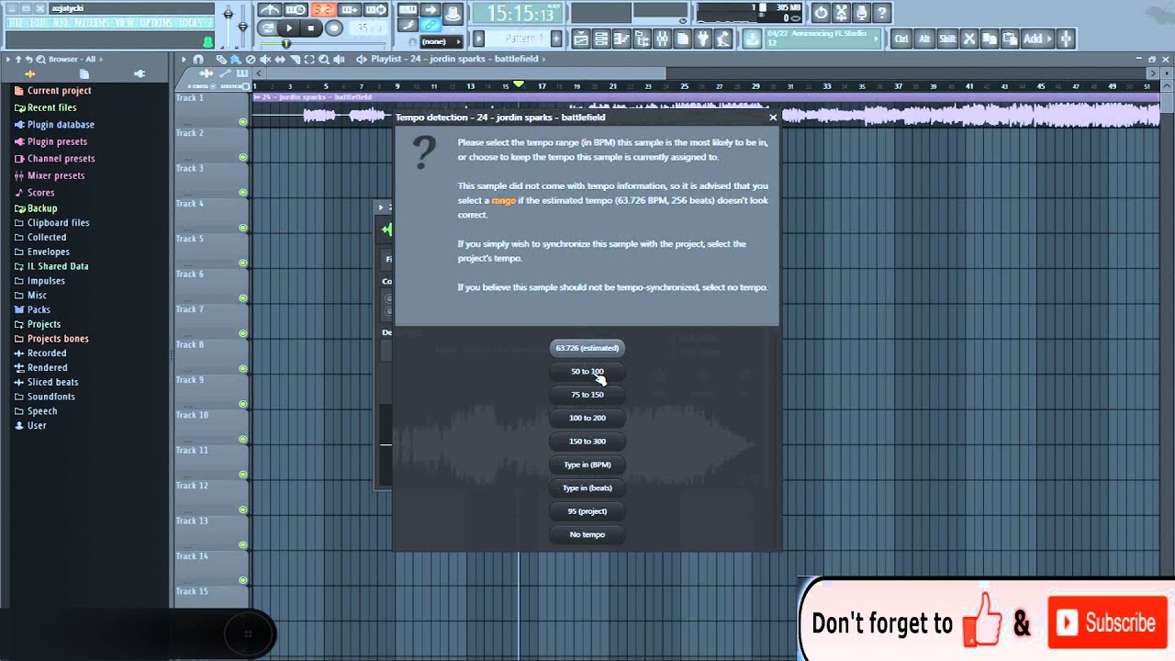
Task: Open the Playlist options menu arrow
Action: (x=183, y=60)
